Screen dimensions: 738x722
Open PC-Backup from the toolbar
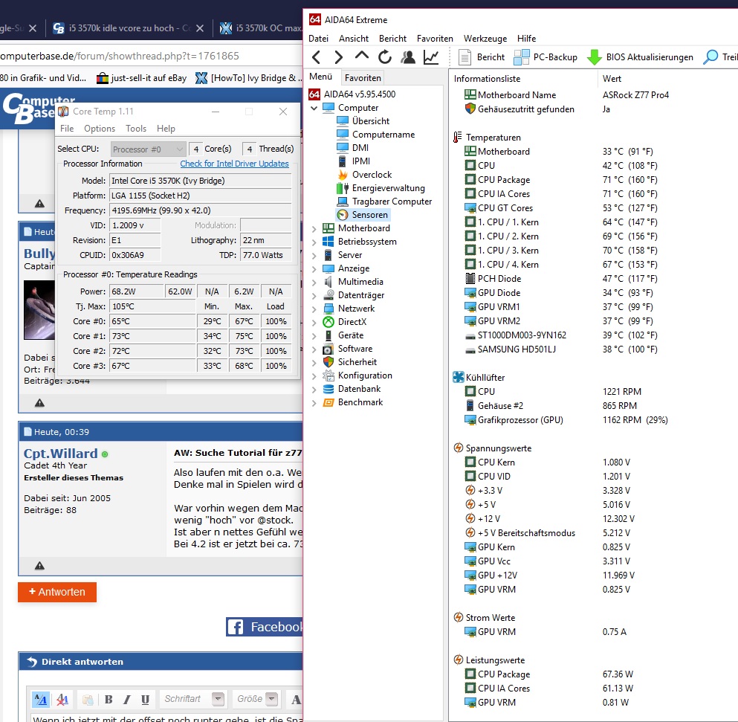546,57
